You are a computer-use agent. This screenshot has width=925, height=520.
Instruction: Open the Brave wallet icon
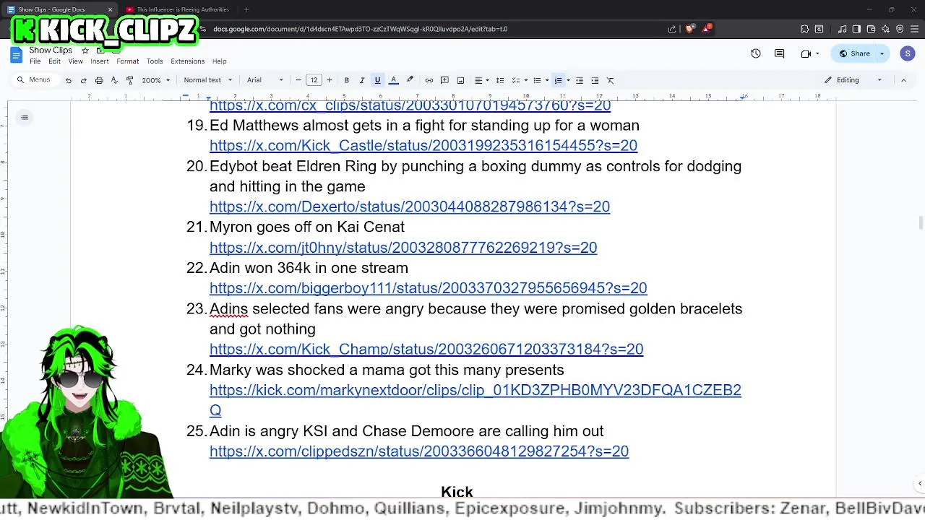[871, 29]
